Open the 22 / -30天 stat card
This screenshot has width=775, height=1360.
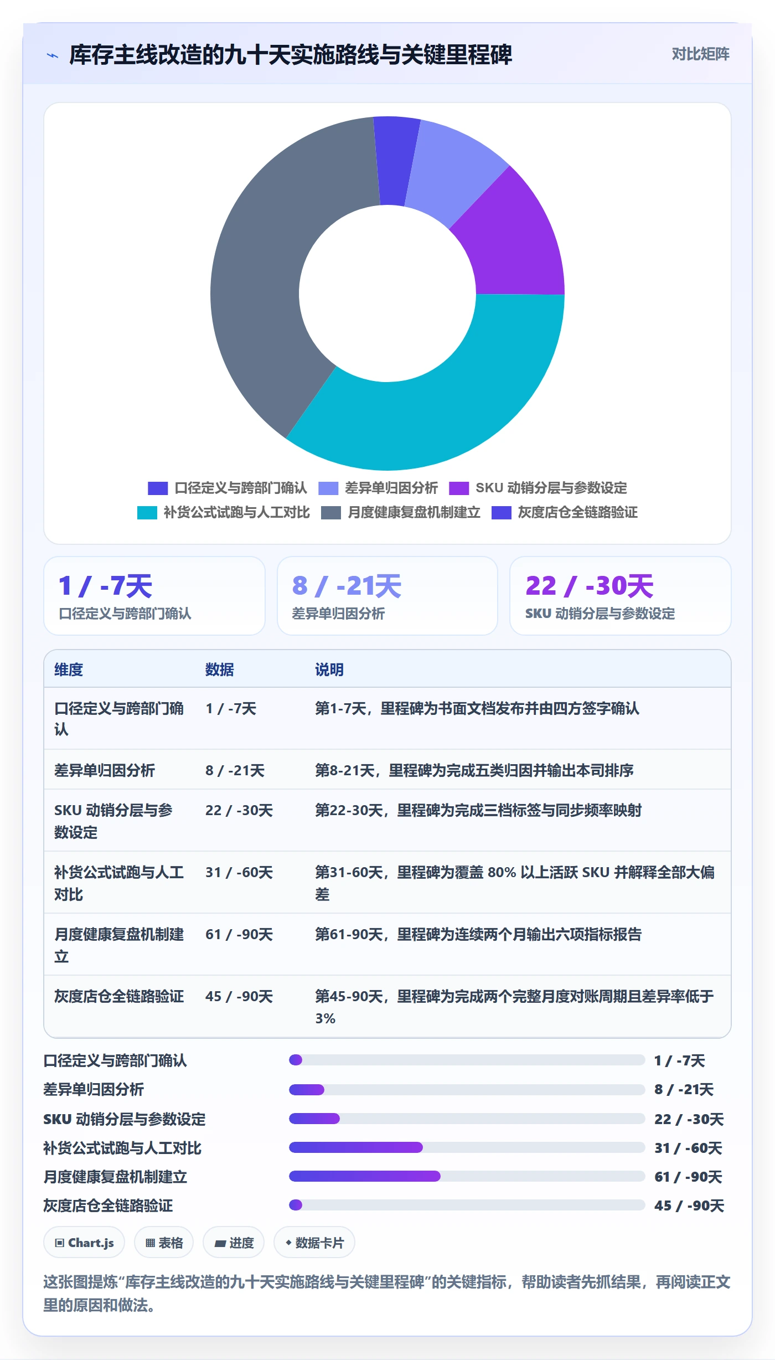click(x=621, y=596)
